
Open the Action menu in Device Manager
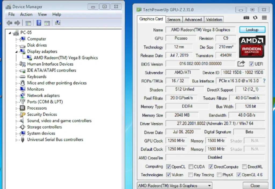pos(26,14)
